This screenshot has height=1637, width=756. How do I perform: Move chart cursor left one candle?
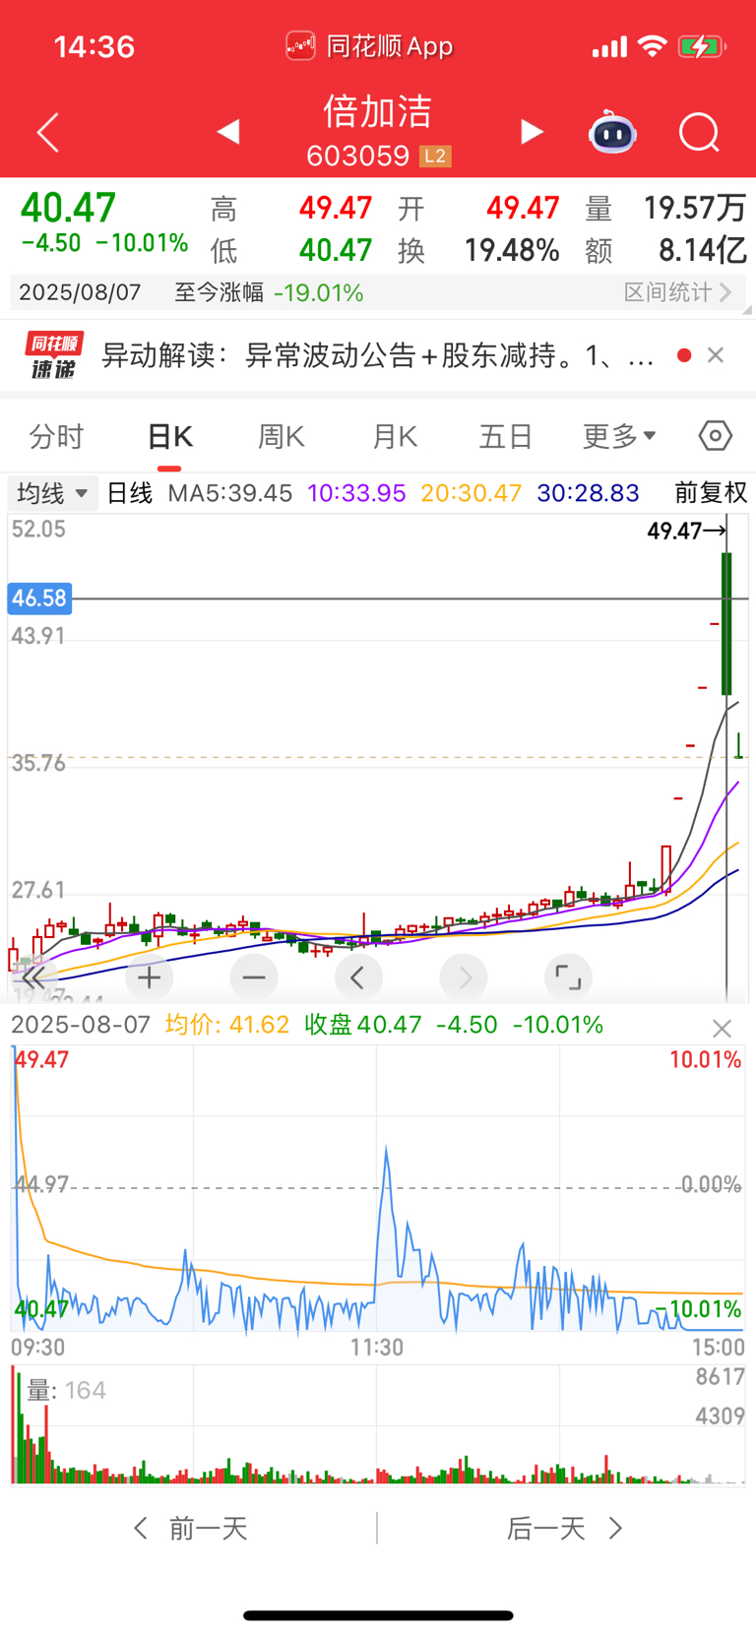point(358,977)
